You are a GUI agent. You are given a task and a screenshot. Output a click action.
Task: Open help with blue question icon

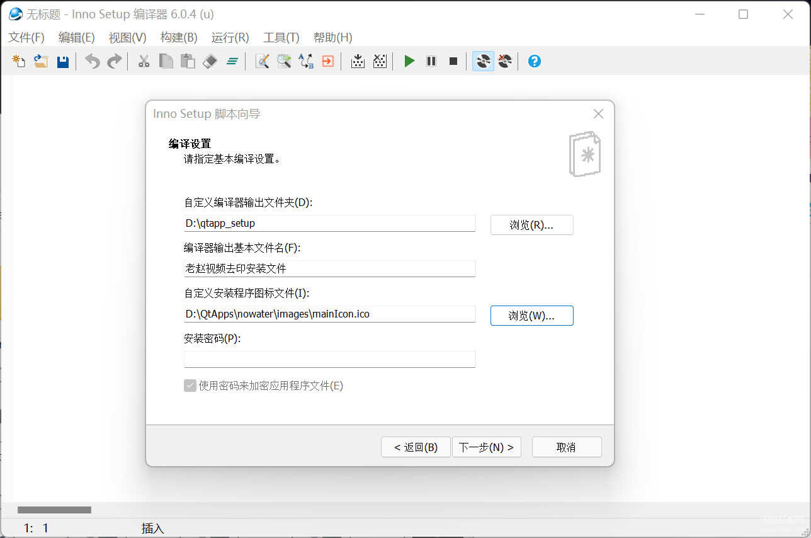coord(535,61)
